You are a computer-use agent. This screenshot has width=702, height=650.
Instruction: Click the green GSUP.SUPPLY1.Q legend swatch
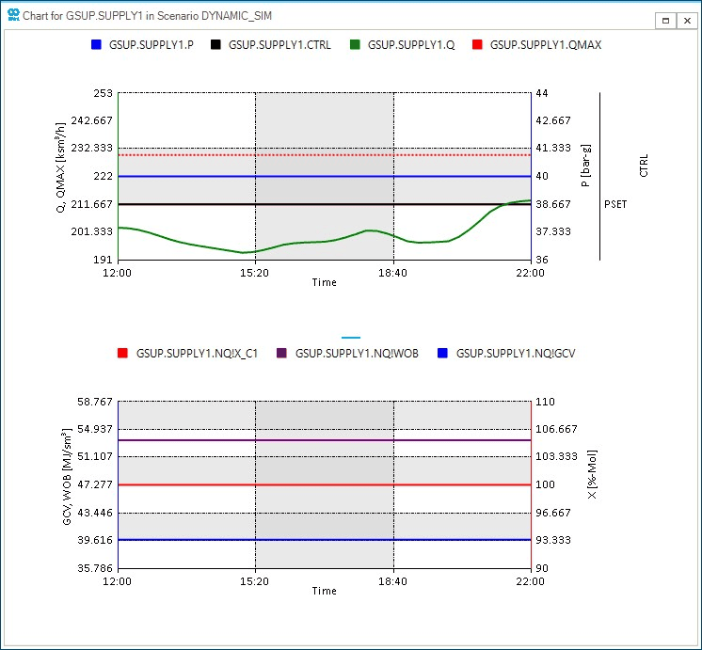[x=354, y=44]
